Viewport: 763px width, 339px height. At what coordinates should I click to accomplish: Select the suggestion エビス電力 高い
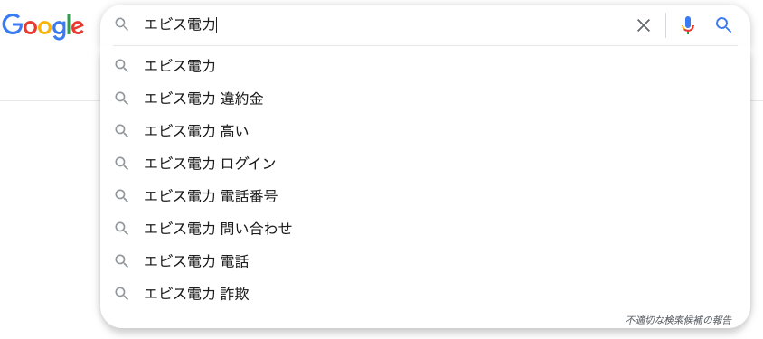pos(425,131)
